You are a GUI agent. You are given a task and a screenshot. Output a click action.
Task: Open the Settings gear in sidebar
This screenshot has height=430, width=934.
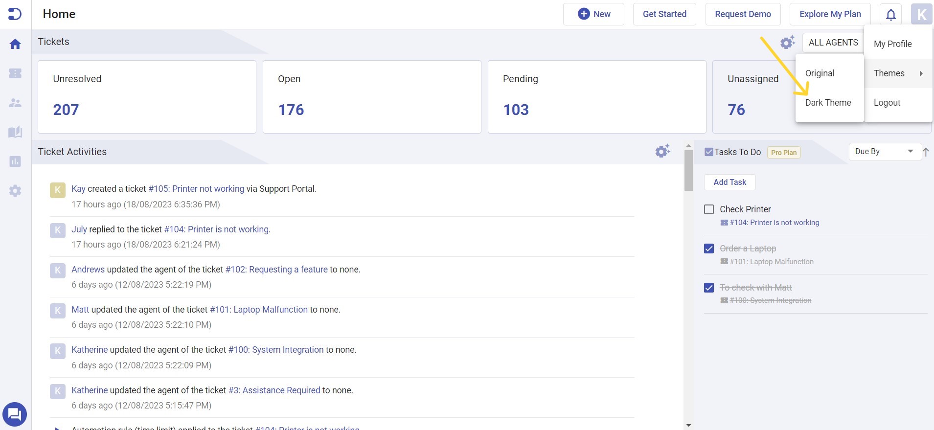click(x=15, y=191)
